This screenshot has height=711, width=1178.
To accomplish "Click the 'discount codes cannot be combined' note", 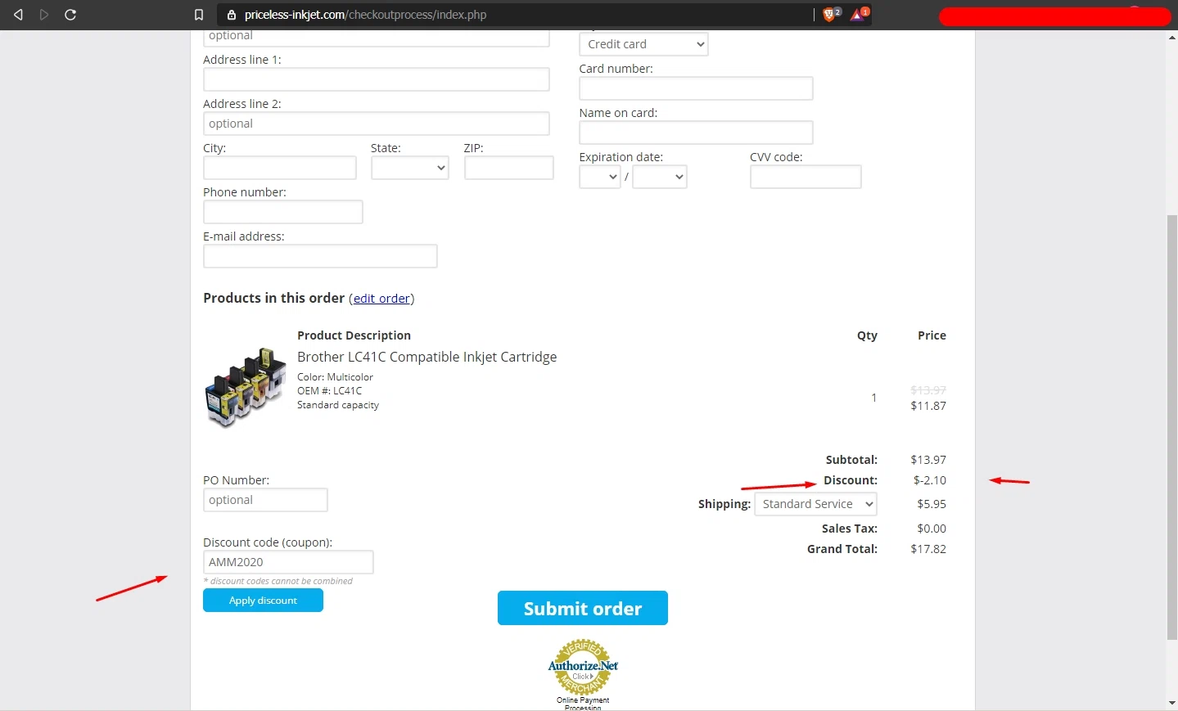I will point(278,581).
